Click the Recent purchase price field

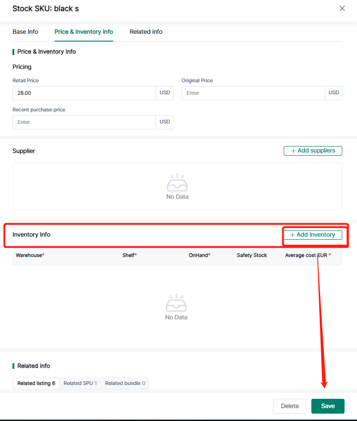84,122
